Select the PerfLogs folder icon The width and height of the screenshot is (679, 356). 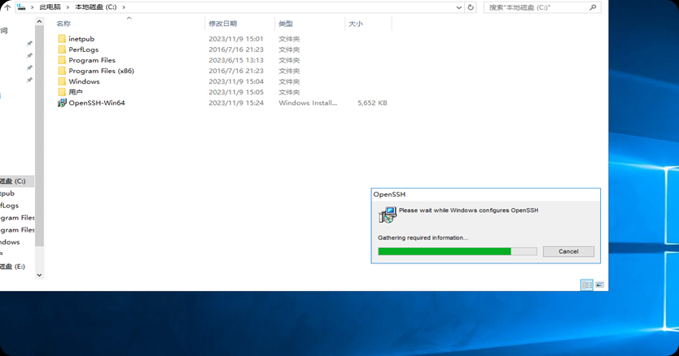(x=62, y=50)
